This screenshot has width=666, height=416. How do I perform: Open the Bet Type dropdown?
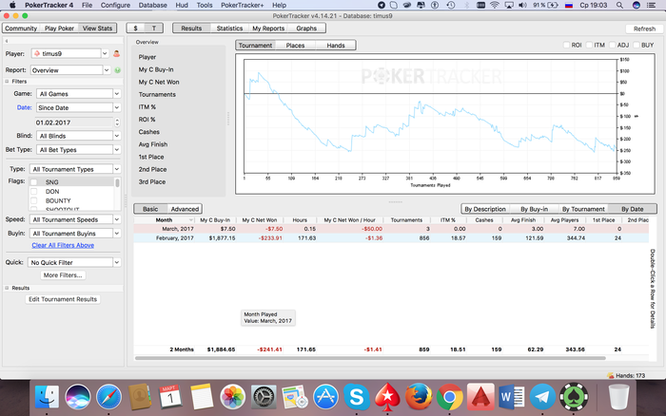(117, 150)
